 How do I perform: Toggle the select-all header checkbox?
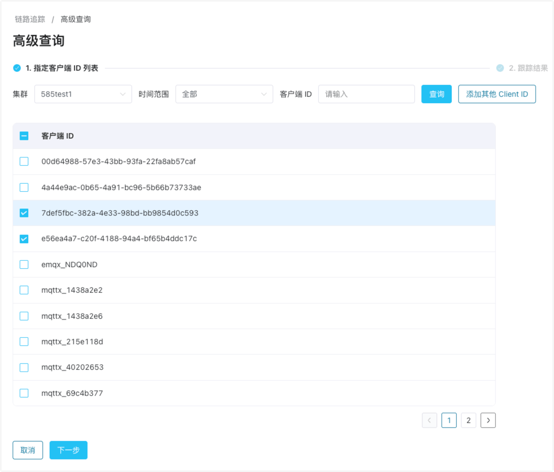tap(24, 136)
